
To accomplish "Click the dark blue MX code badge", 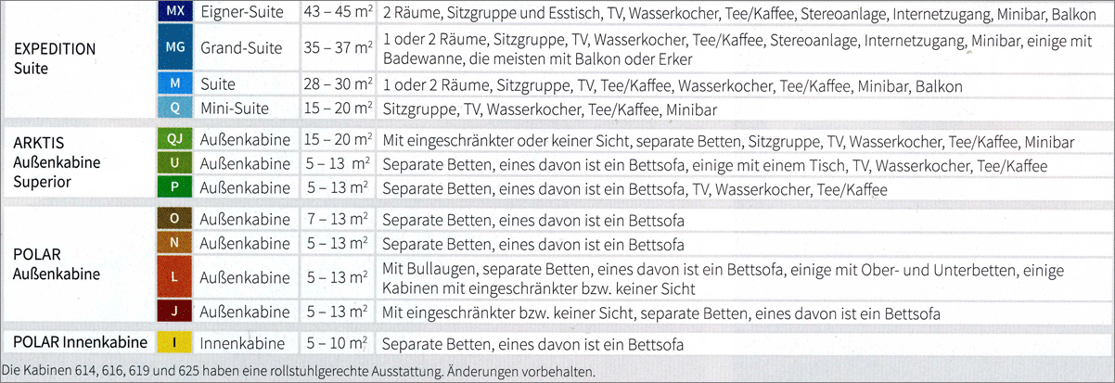I will 175,12.
